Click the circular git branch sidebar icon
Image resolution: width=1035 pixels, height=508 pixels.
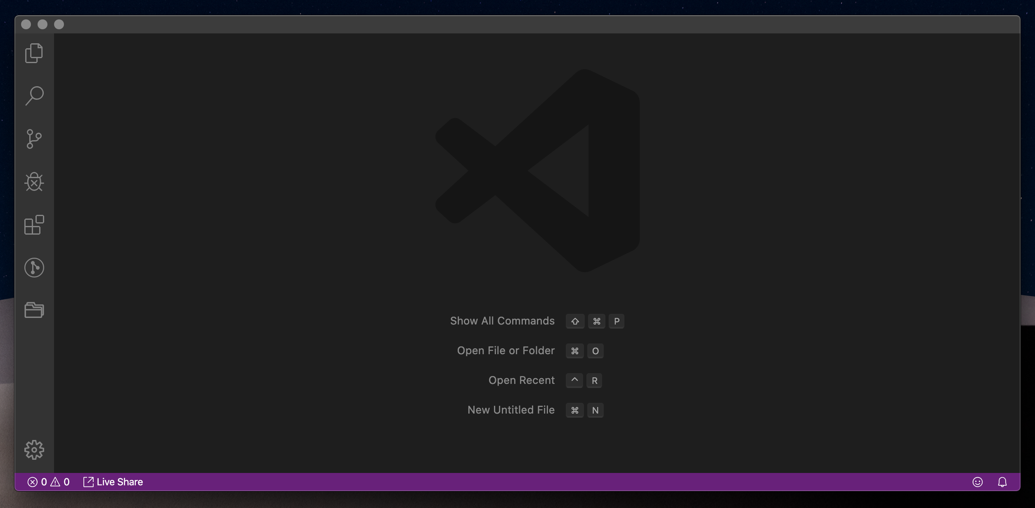pyautogui.click(x=34, y=268)
